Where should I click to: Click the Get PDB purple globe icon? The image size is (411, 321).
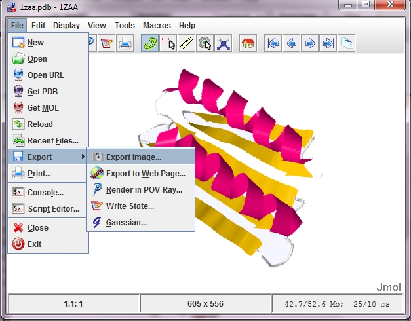18,91
